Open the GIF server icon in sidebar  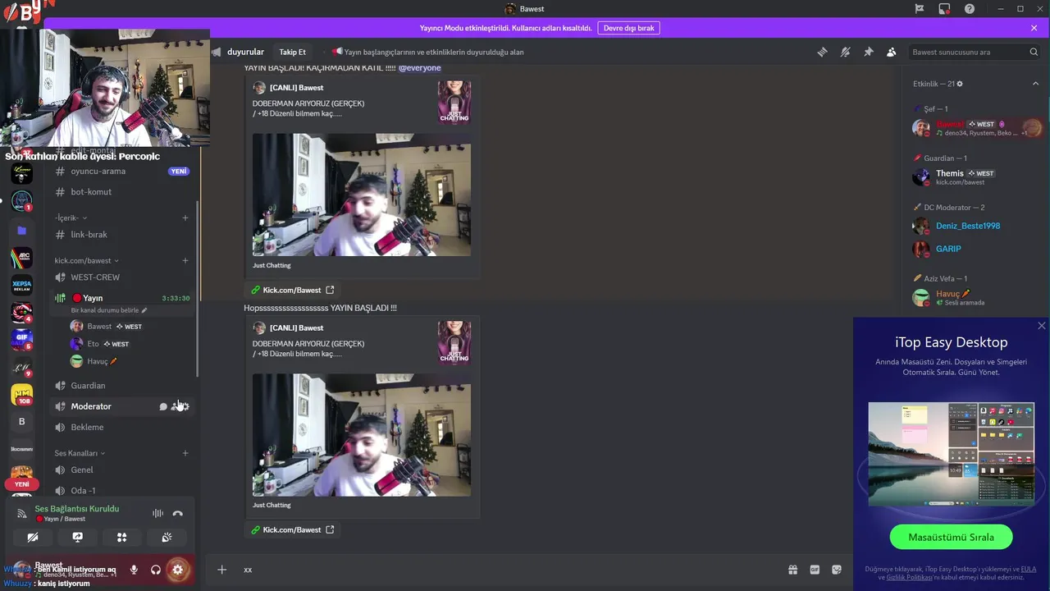(22, 340)
